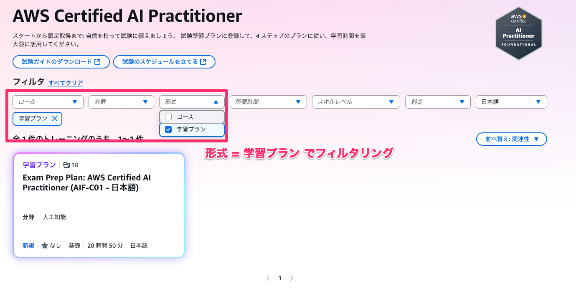Open the 日本語 language dropdown

[511, 102]
